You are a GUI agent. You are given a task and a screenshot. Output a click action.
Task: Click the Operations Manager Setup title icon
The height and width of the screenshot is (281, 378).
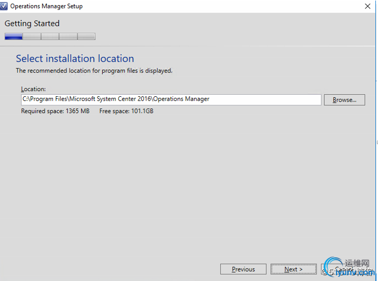[4, 6]
